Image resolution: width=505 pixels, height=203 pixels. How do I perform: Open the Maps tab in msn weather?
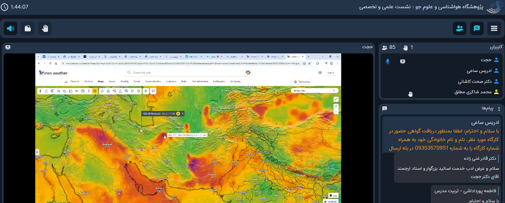coord(101,82)
